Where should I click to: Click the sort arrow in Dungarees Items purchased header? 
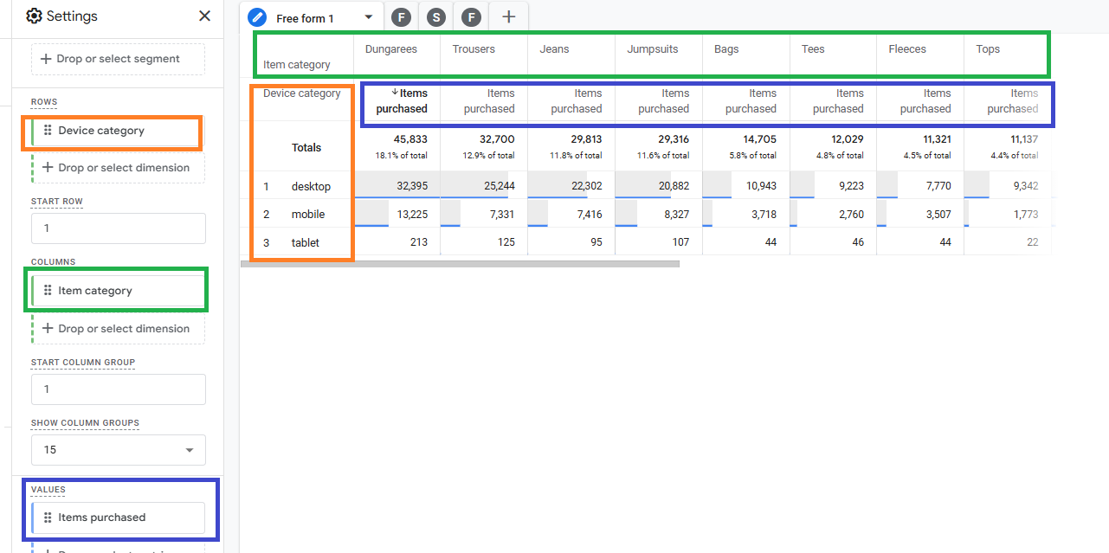(x=395, y=93)
